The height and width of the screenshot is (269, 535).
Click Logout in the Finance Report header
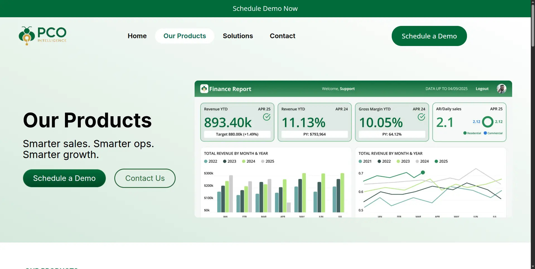pos(482,89)
